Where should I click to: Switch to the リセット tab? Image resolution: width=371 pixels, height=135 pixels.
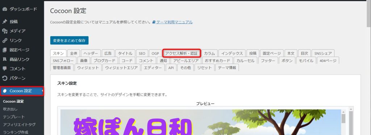204,67
